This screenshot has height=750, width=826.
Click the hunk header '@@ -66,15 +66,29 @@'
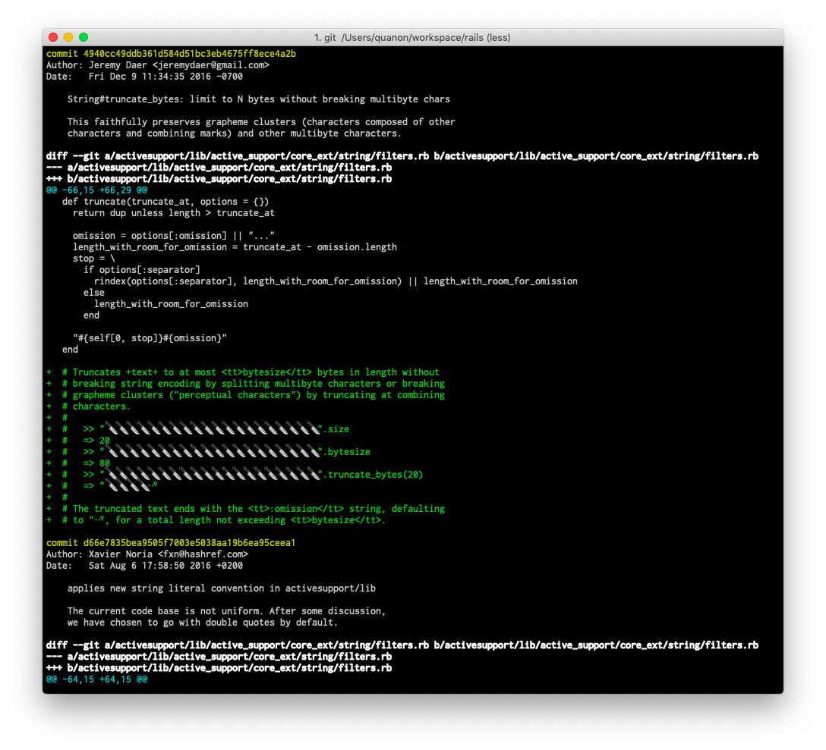[96, 190]
